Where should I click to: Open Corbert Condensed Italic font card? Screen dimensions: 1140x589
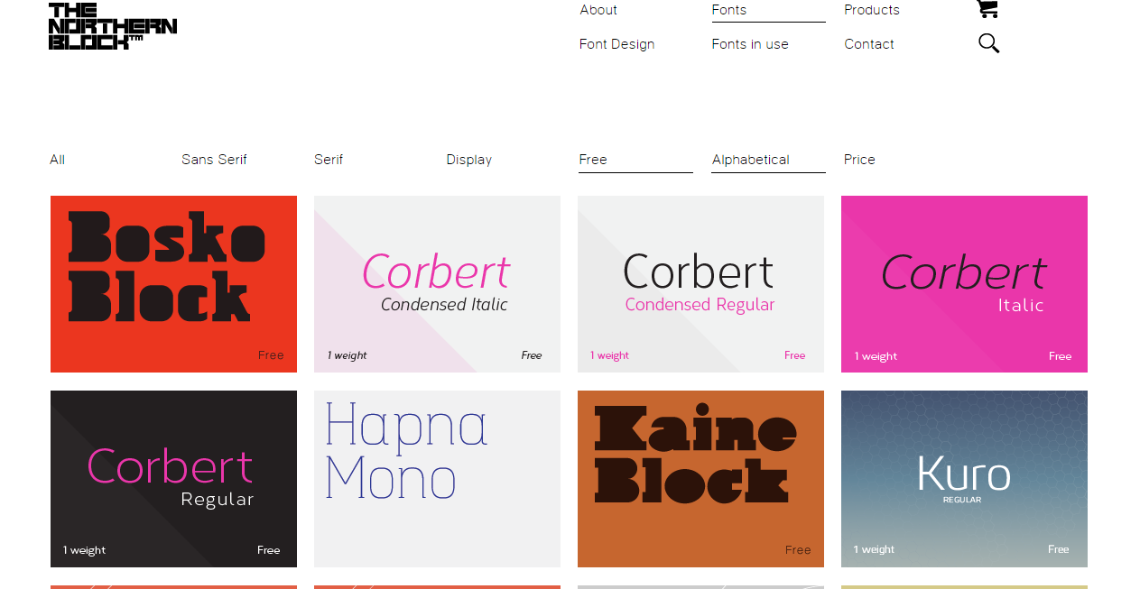click(437, 284)
